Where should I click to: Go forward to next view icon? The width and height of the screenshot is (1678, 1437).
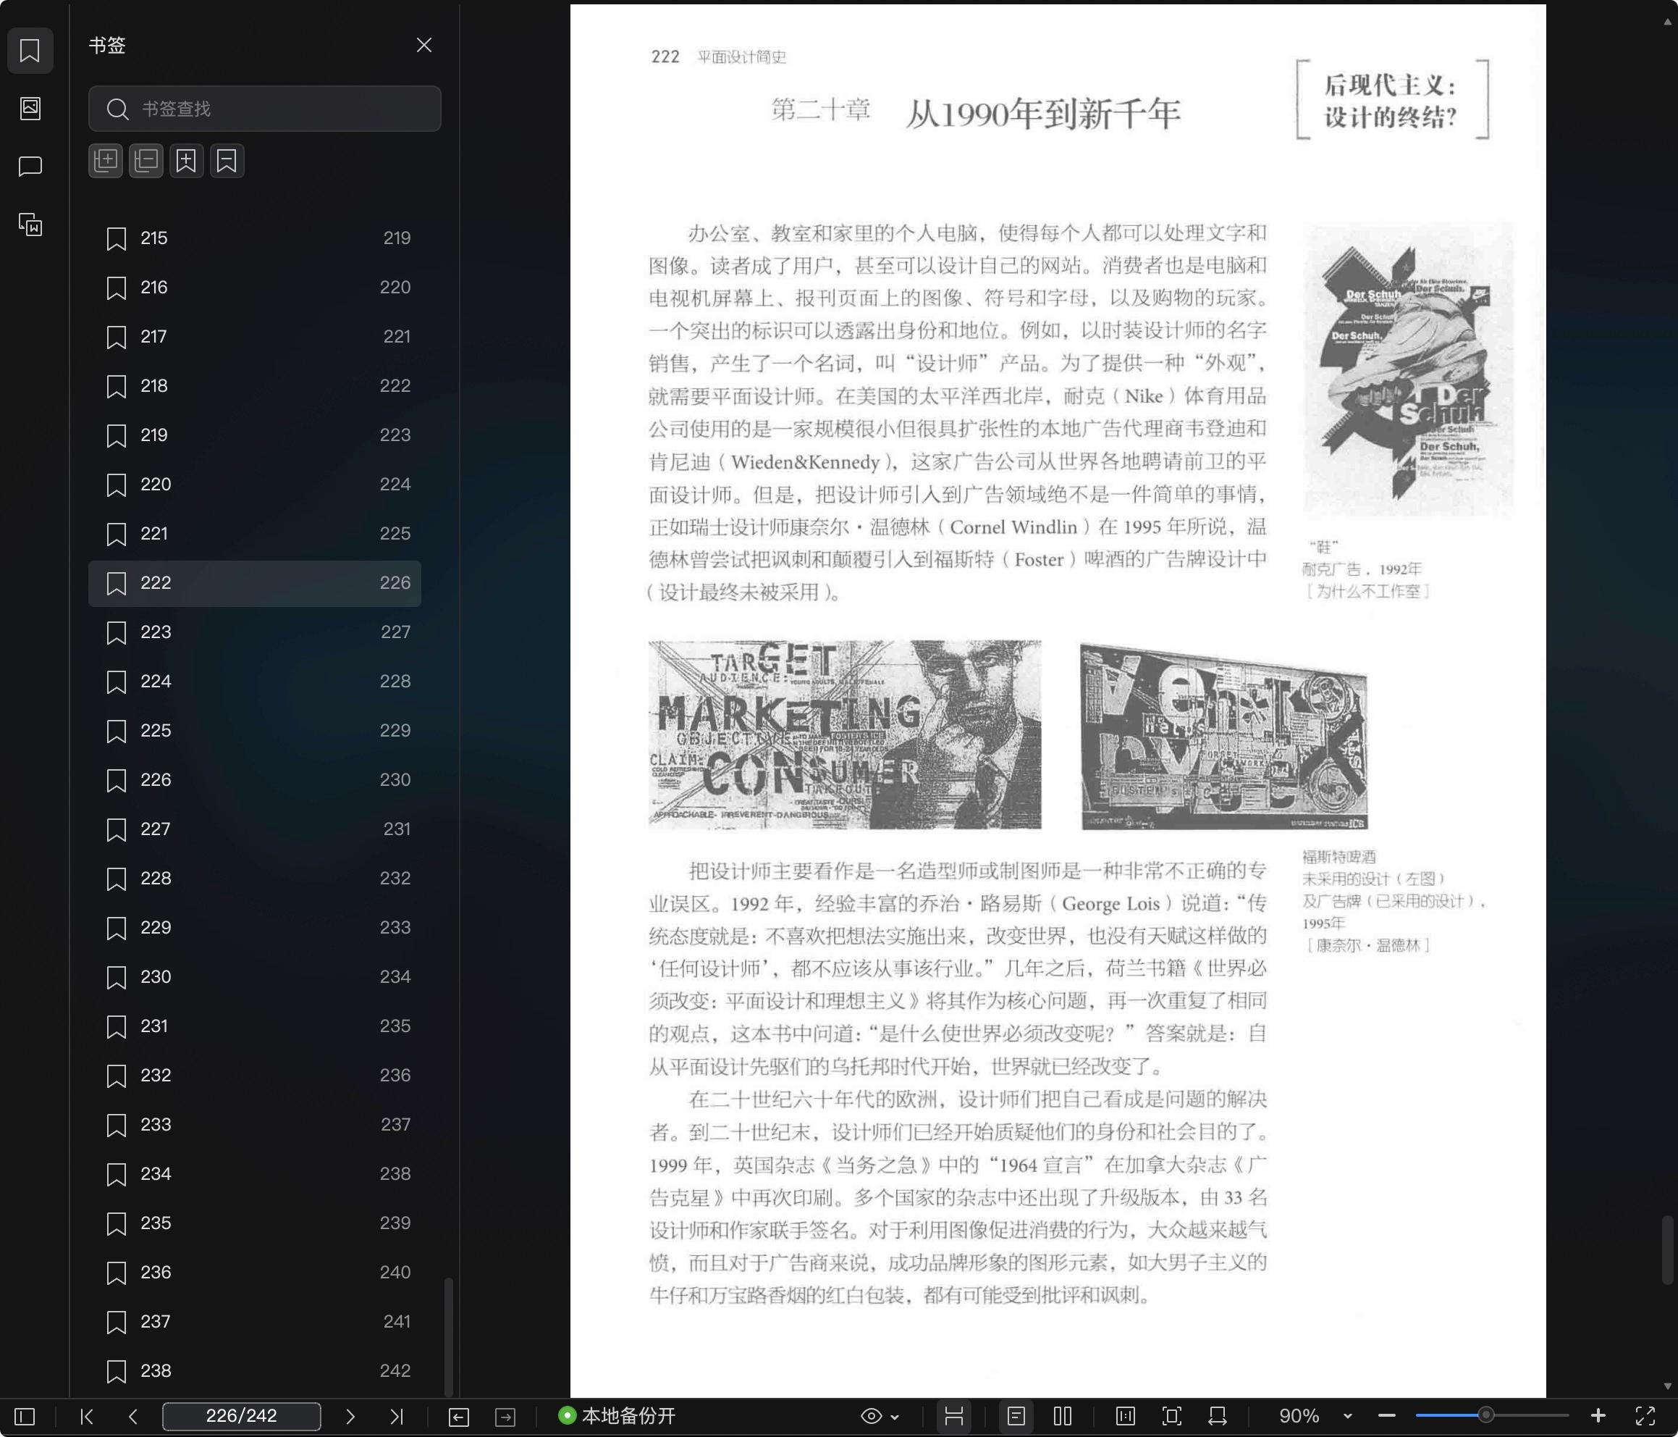tap(505, 1417)
